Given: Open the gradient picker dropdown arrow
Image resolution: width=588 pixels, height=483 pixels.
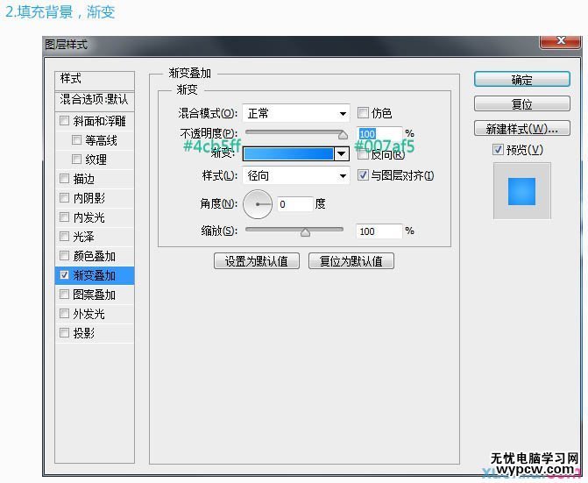Looking at the screenshot, I should click(x=342, y=153).
